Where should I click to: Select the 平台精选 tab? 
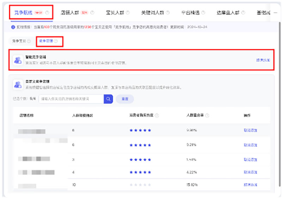pyautogui.click(x=190, y=13)
